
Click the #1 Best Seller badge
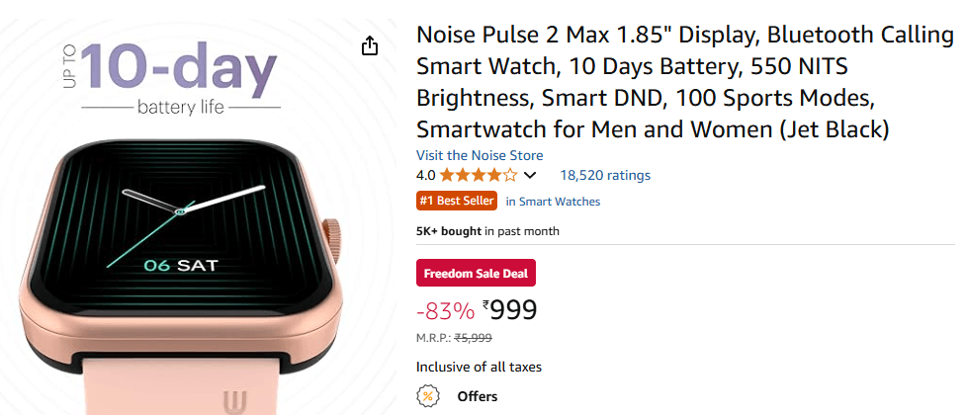pos(456,202)
